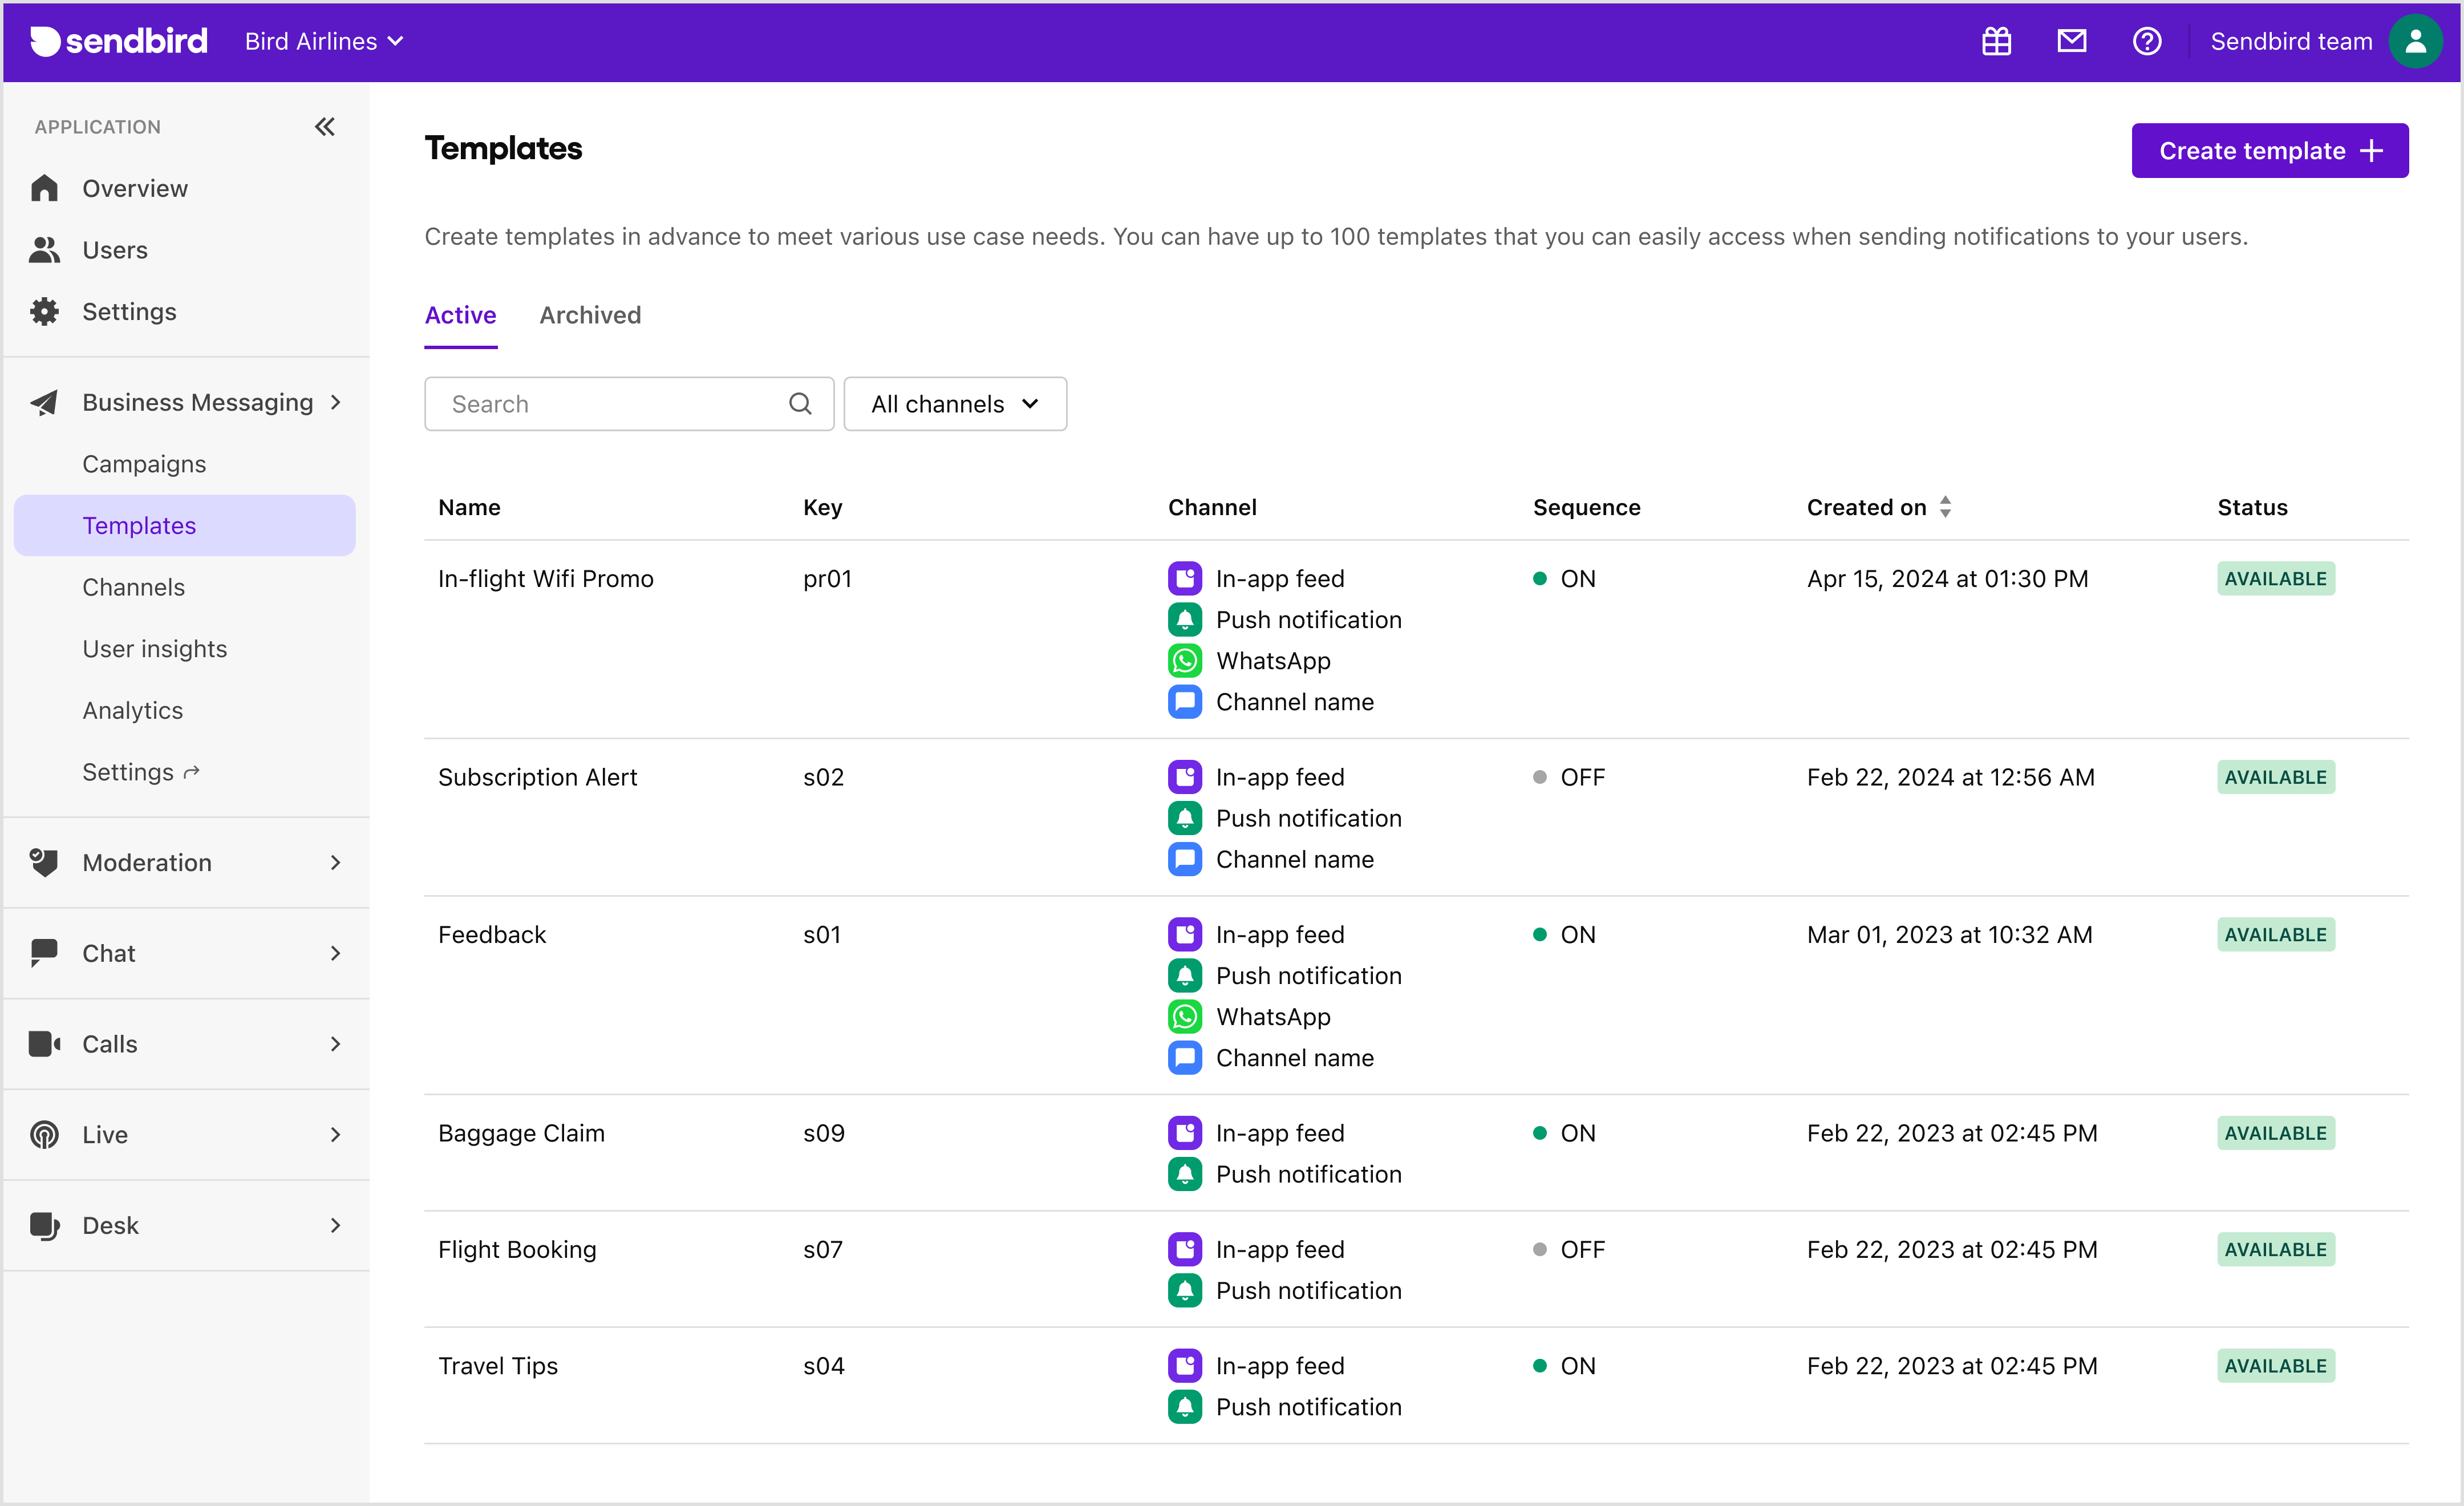Click the Created on sort arrows
Screen dimensions: 2464x1506
point(1945,506)
